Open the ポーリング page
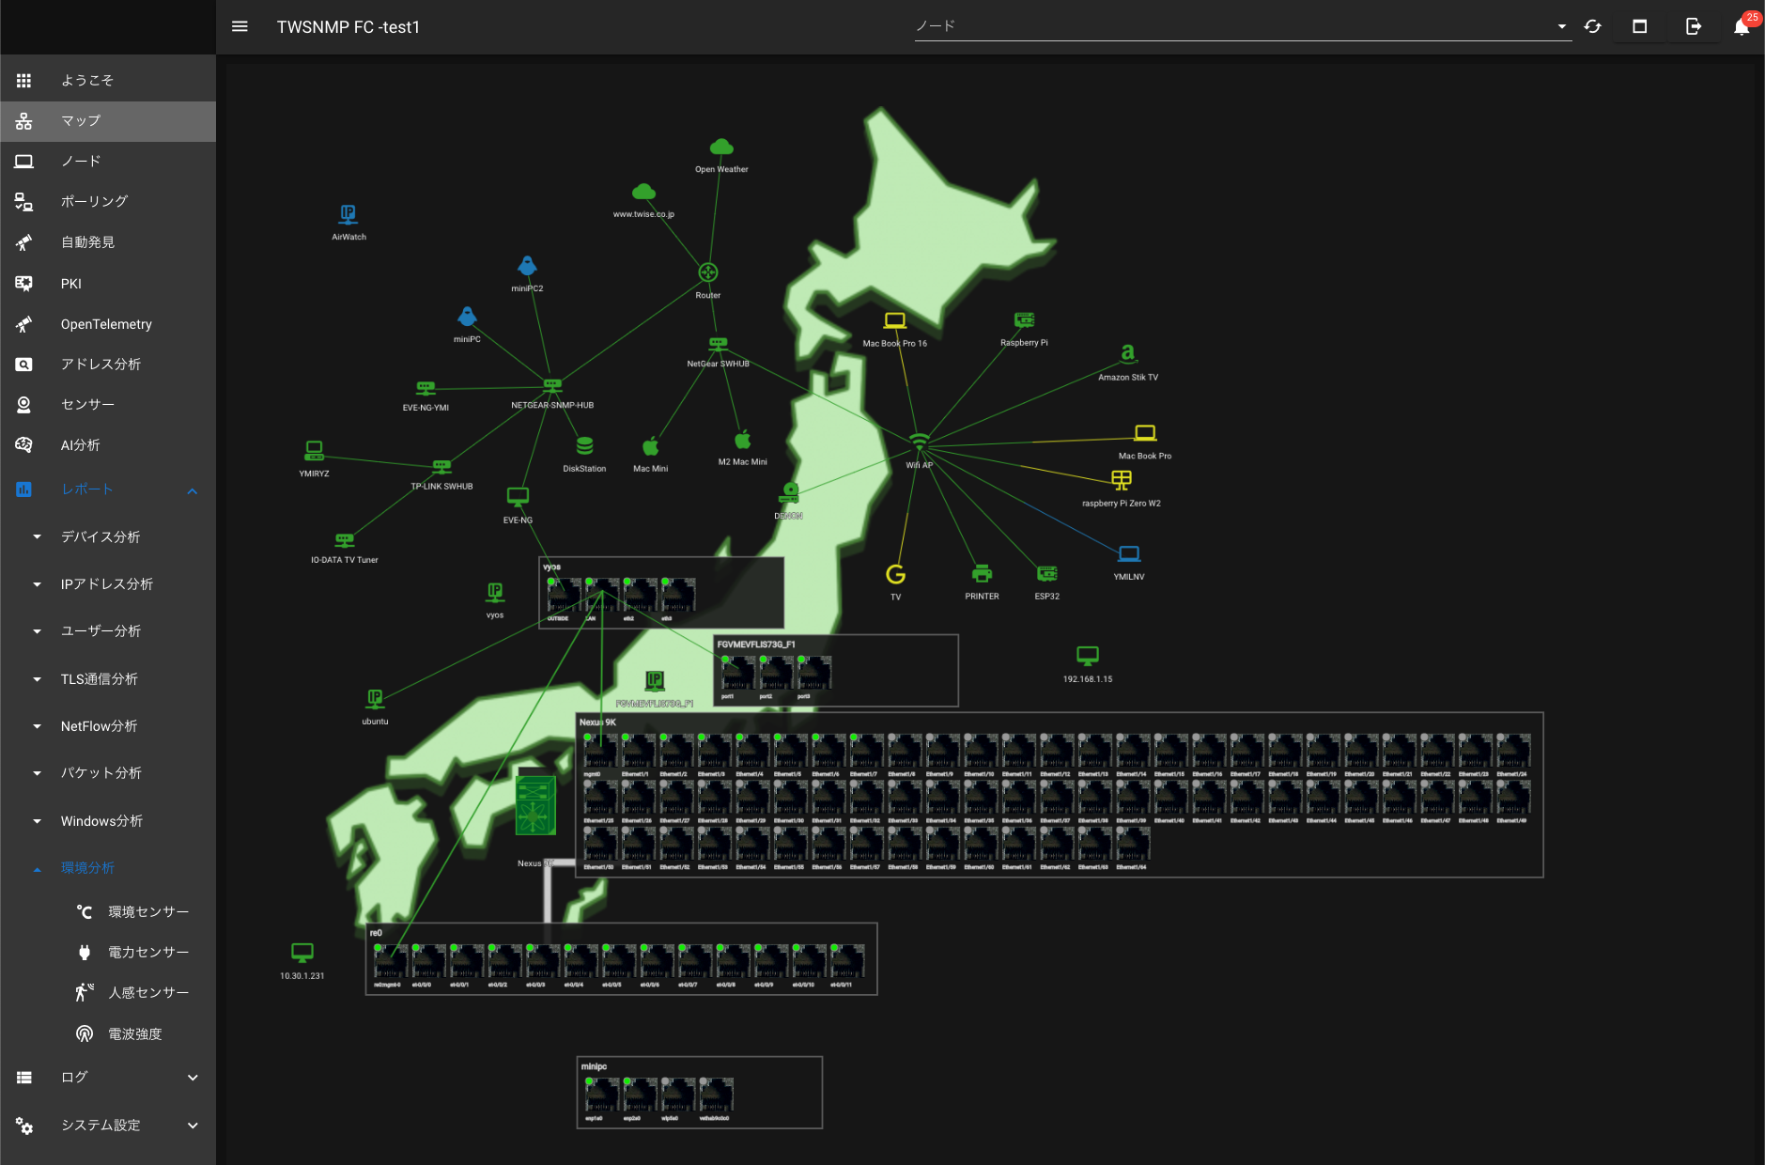 coord(108,201)
